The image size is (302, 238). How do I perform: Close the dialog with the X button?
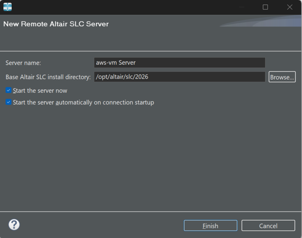(x=290, y=7)
